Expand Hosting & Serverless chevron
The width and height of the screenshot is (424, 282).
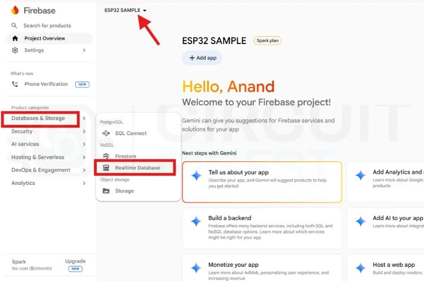(x=84, y=157)
